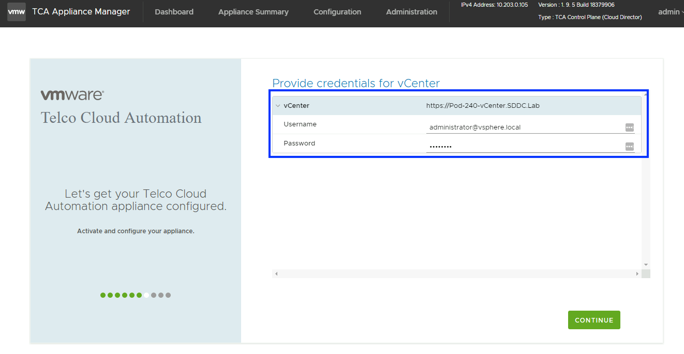Select the Administration tab
684x354 pixels.
click(411, 12)
